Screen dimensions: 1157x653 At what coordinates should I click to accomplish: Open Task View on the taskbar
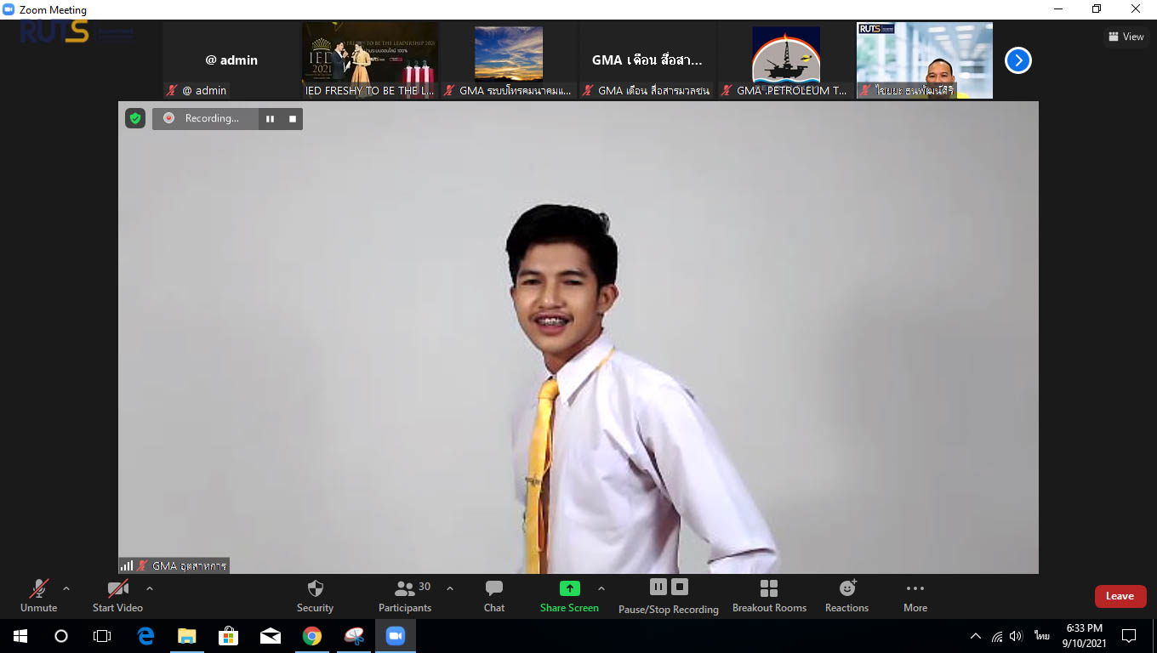[102, 636]
